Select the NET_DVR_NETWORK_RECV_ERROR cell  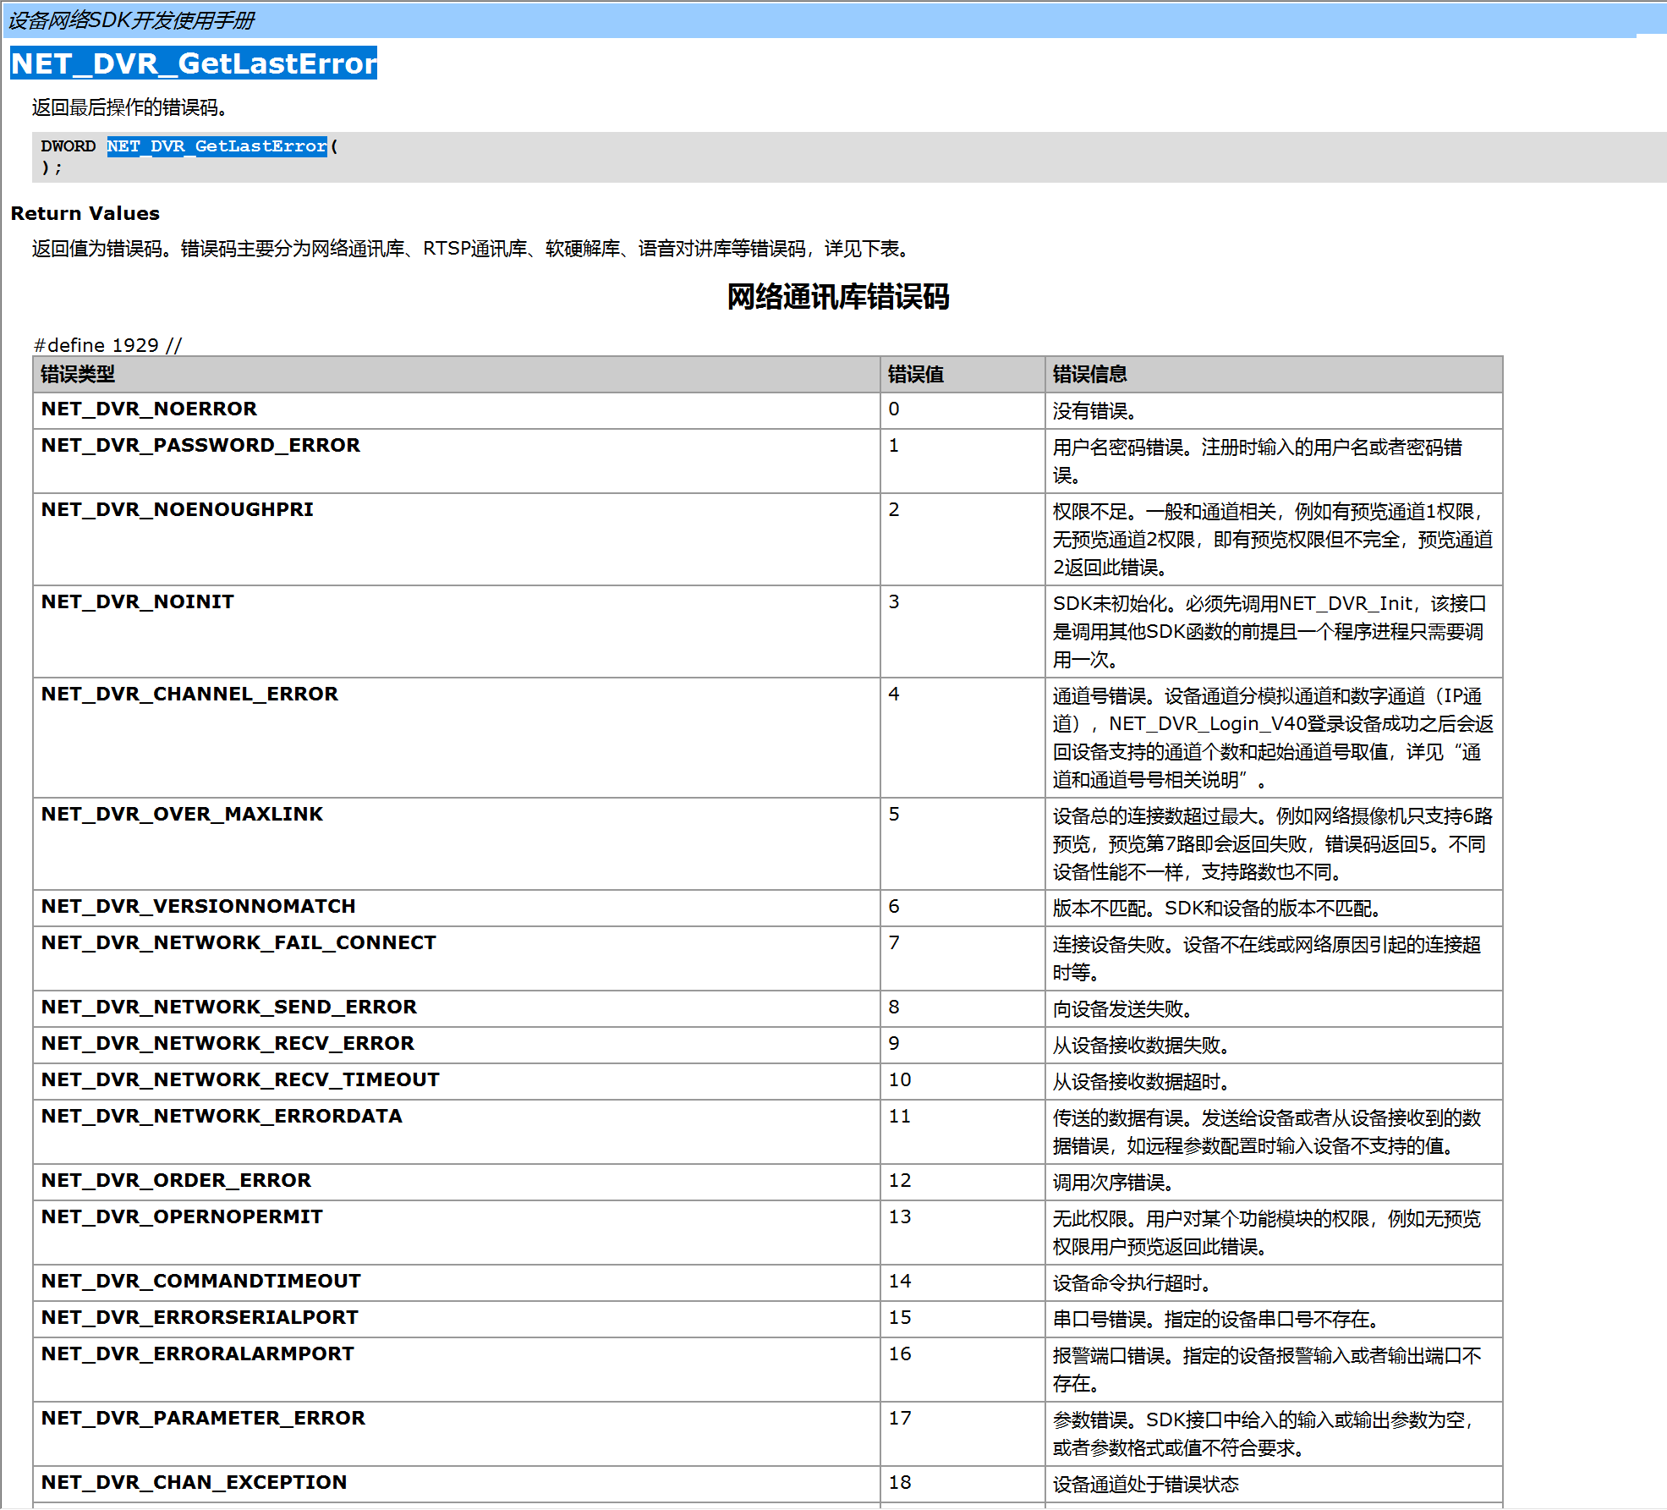point(457,1045)
